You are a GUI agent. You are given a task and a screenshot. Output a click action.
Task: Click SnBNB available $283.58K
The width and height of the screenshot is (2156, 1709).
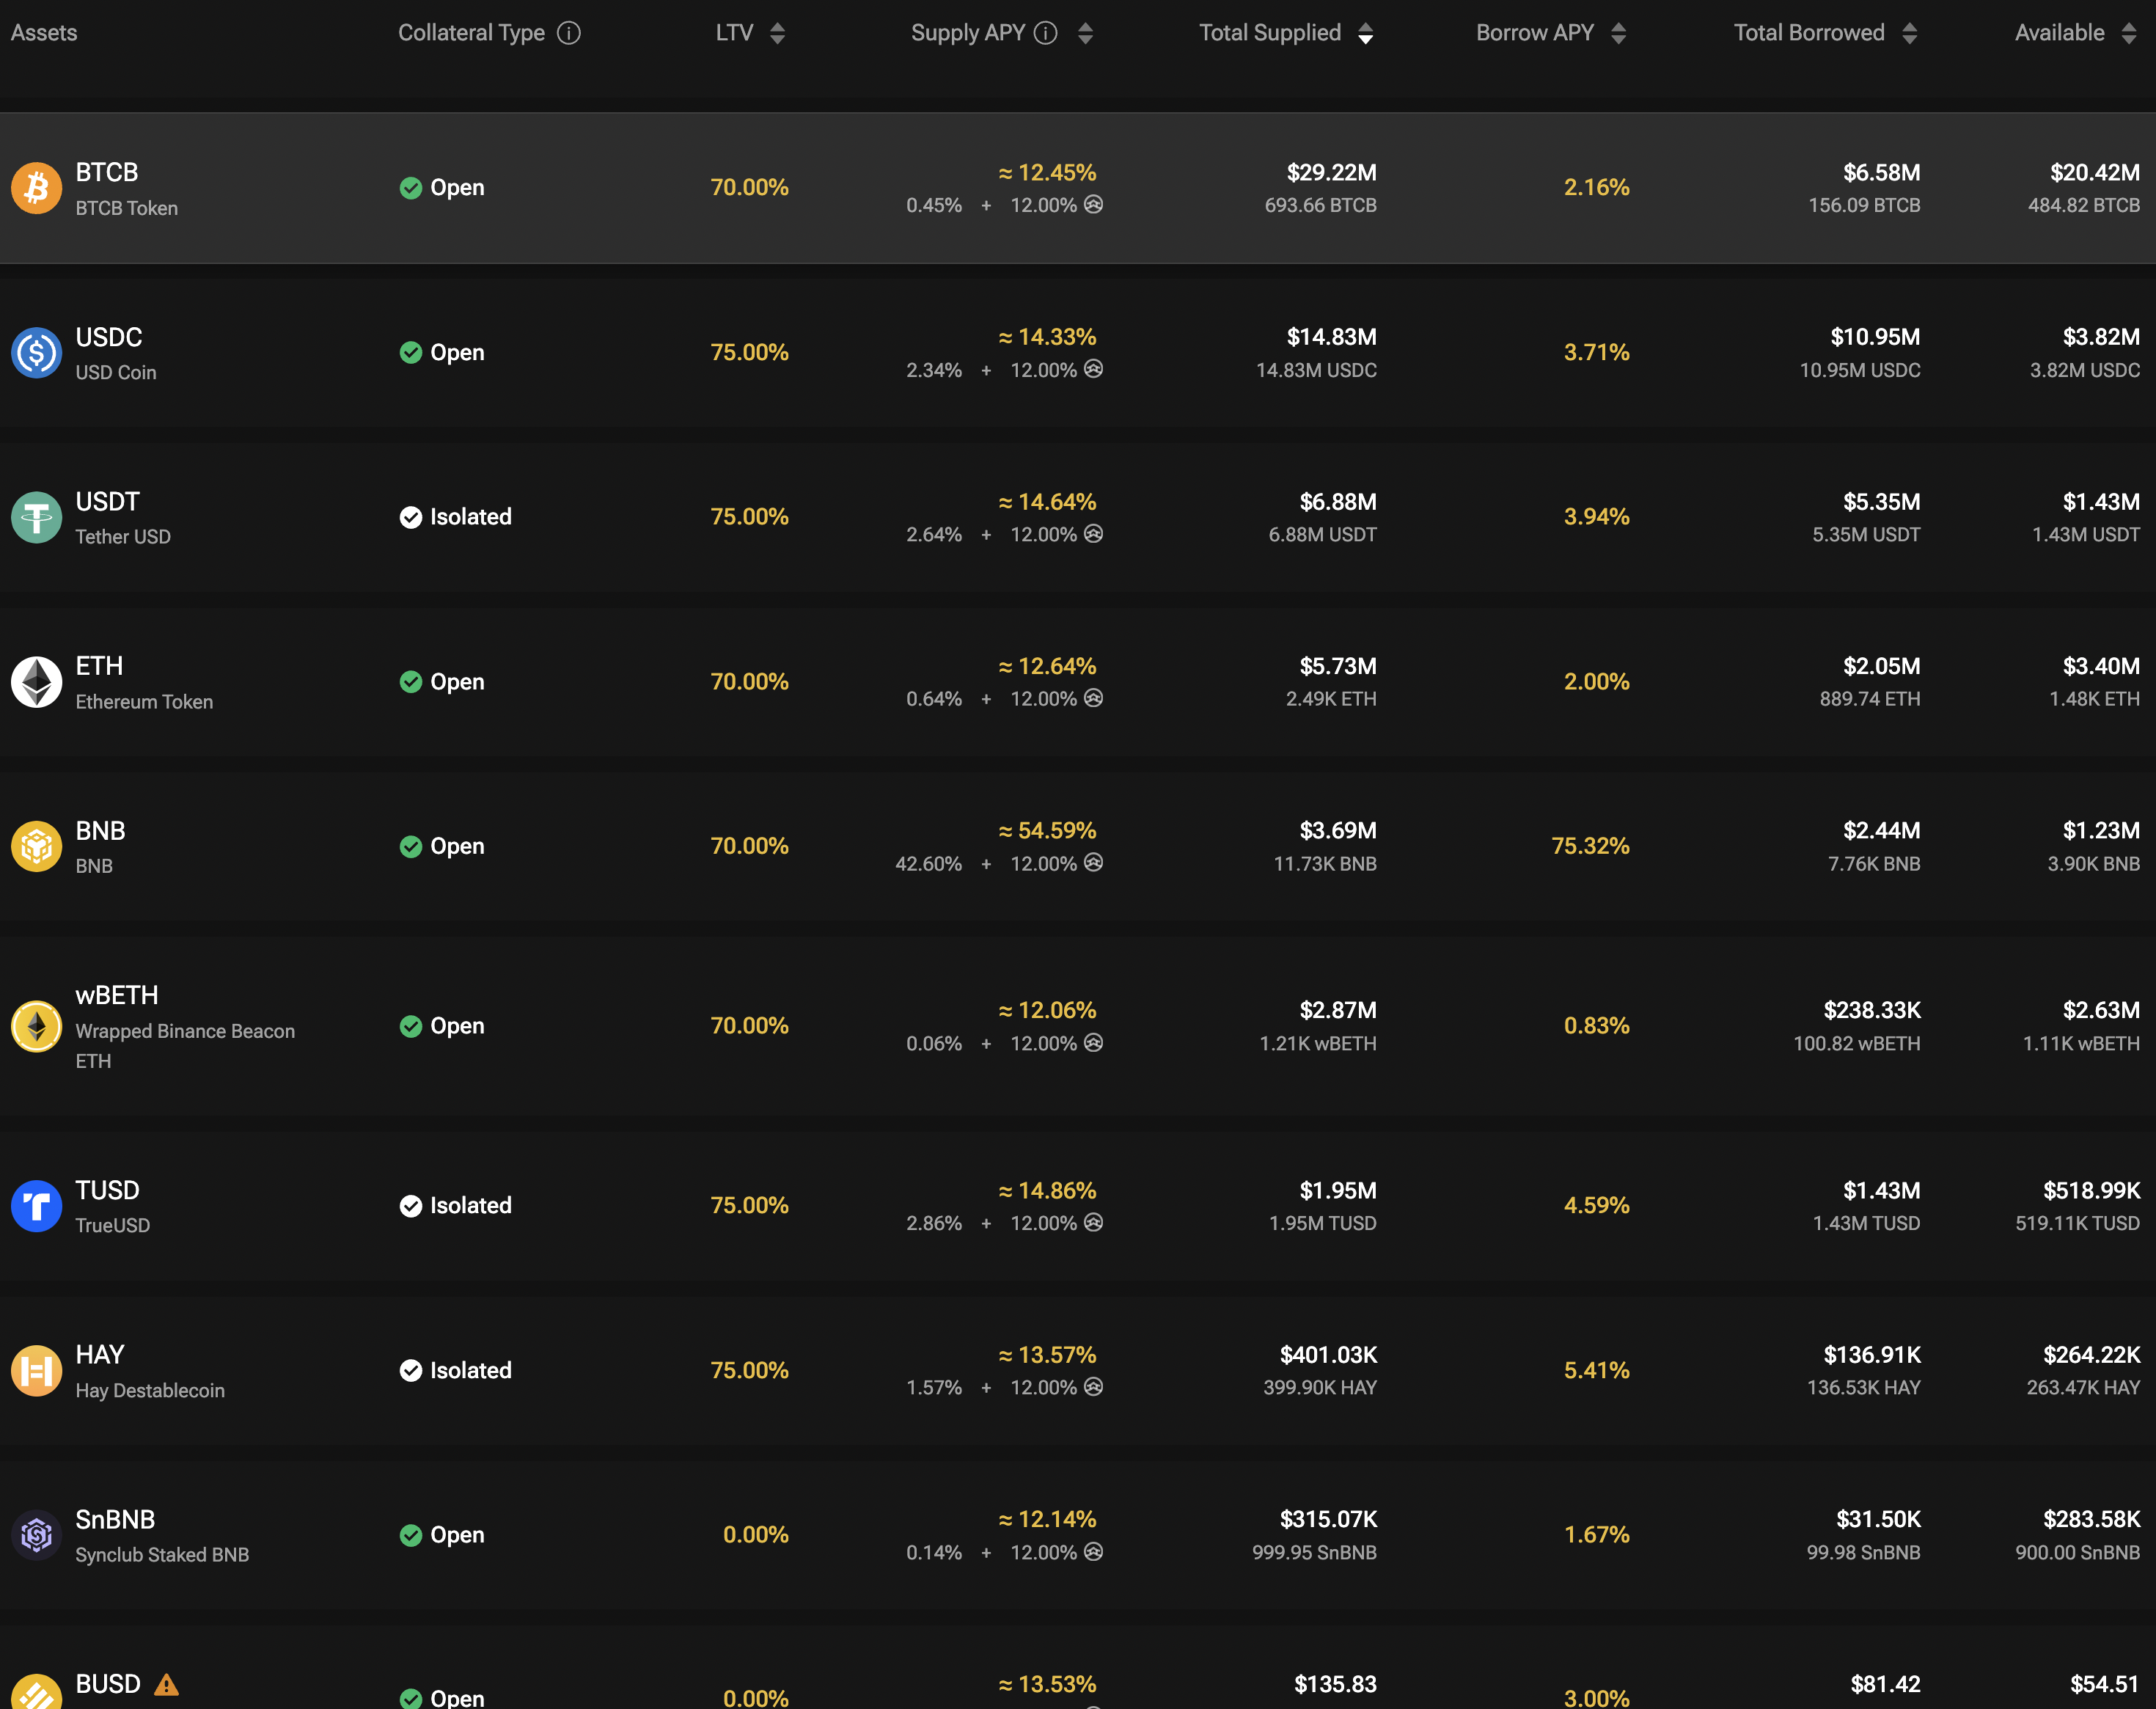(2092, 1519)
